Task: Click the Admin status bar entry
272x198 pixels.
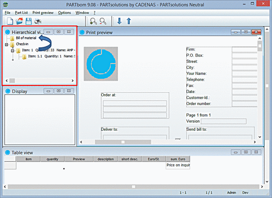Action: 231,193
